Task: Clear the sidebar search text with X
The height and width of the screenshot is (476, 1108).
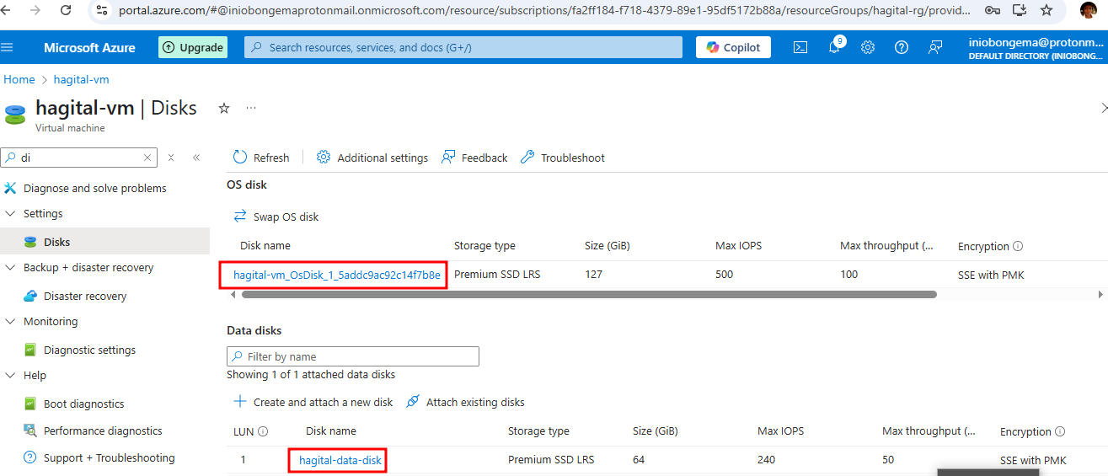Action: [147, 158]
